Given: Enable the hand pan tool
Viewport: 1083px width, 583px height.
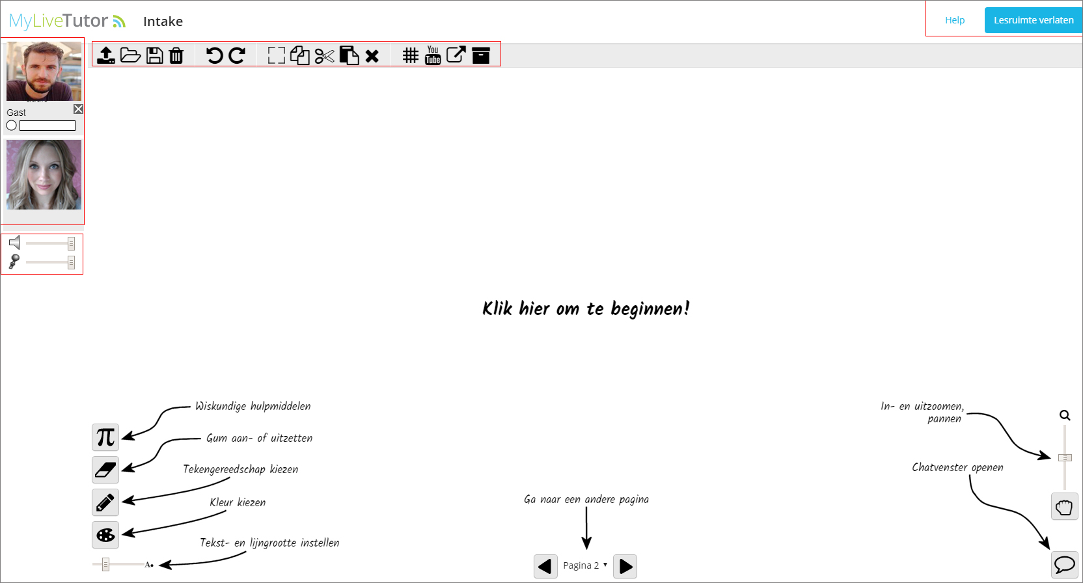Looking at the screenshot, I should tap(1065, 506).
